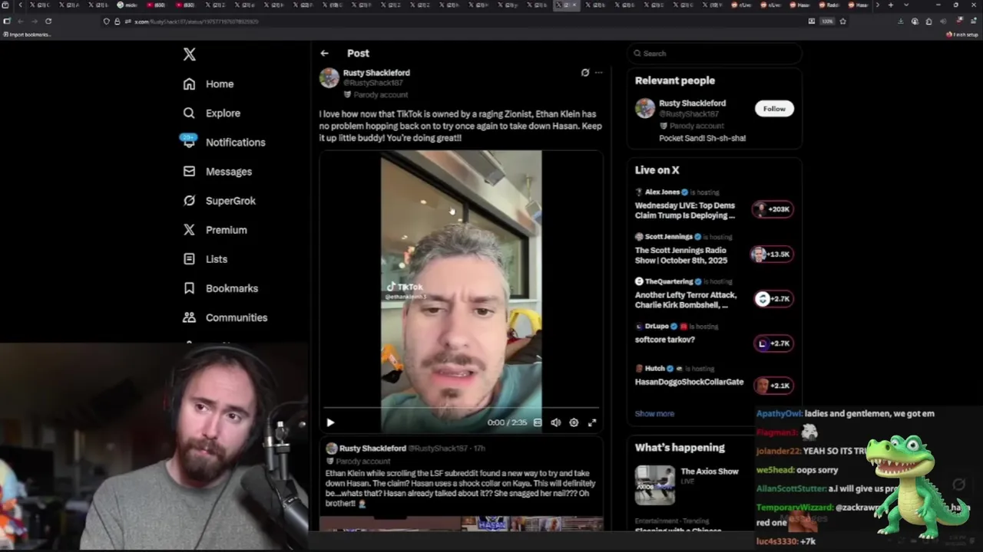Click the browser address bar URL
This screenshot has height=552, width=983.
click(x=197, y=21)
